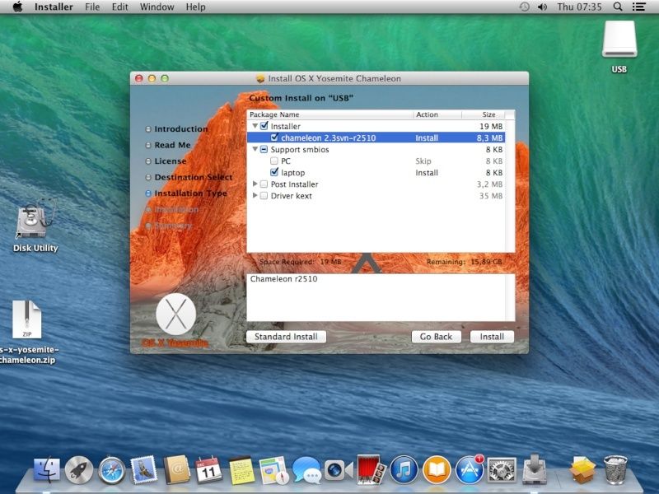This screenshot has height=494, width=659.
Task: Open App Store with update badge
Action: pyautogui.click(x=469, y=469)
